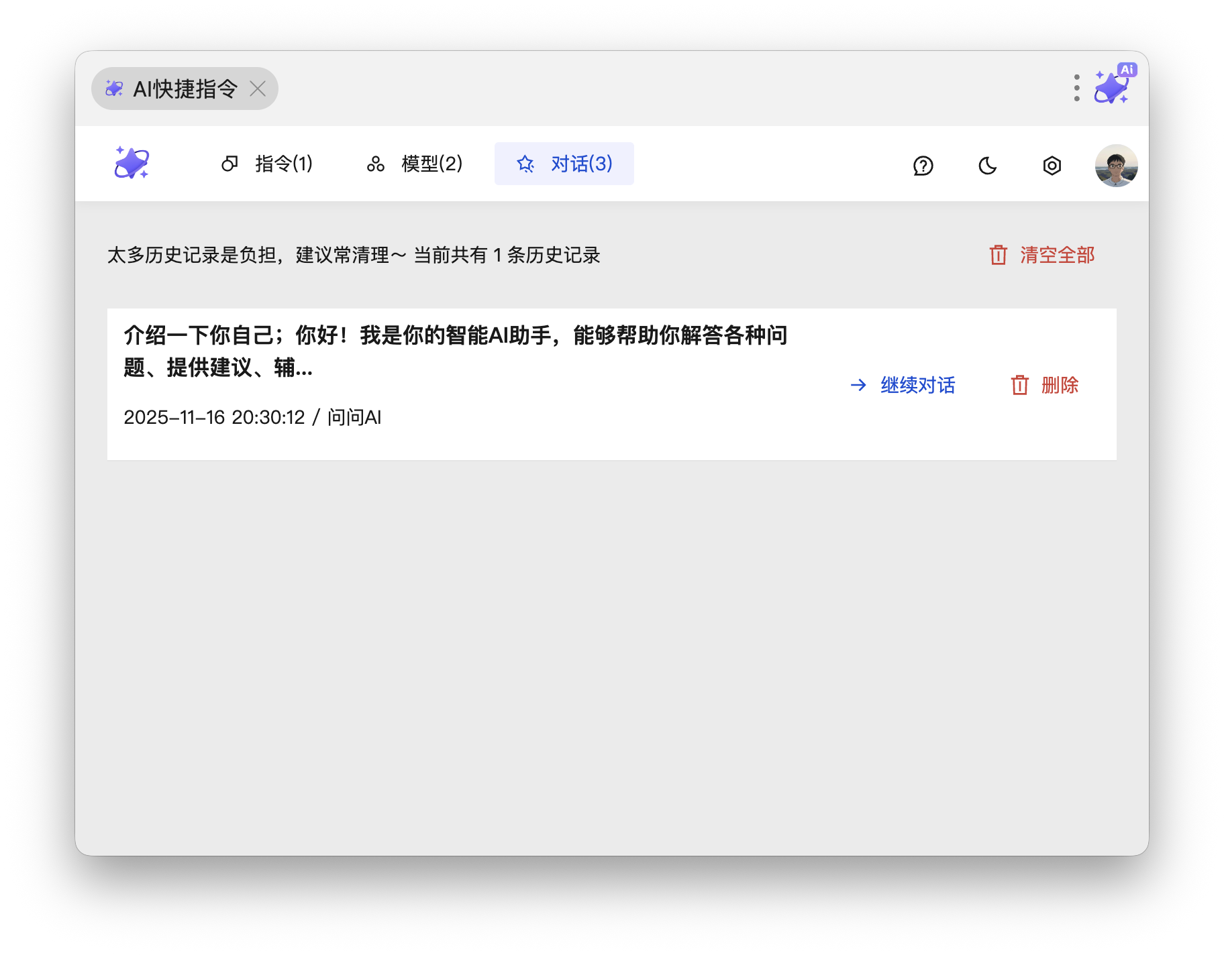Click the 继续对话 link
Image resolution: width=1224 pixels, height=955 pixels.
pyautogui.click(x=917, y=385)
